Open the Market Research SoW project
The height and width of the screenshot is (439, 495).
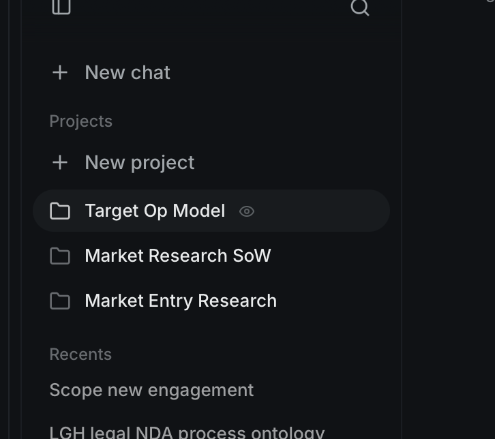[178, 256]
